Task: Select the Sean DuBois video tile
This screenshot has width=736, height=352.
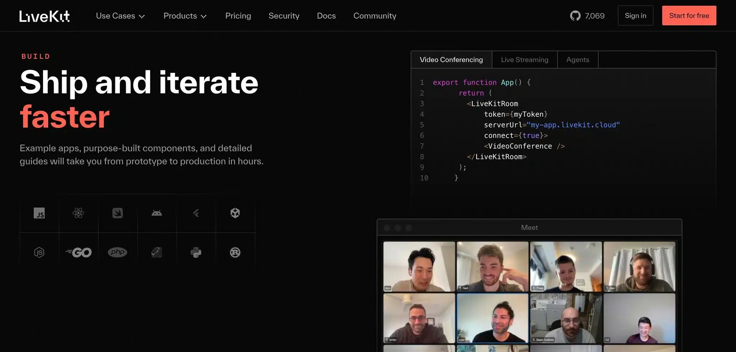Action: (x=566, y=318)
